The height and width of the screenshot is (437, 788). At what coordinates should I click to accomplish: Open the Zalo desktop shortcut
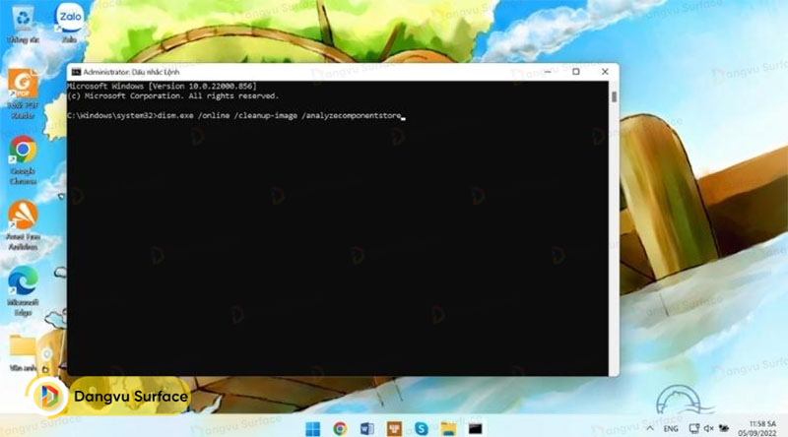69,23
